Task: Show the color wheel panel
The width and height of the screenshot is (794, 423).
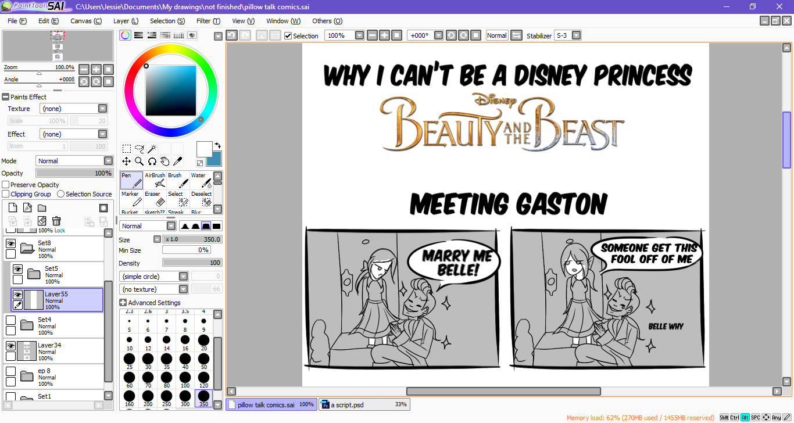Action: 125,35
